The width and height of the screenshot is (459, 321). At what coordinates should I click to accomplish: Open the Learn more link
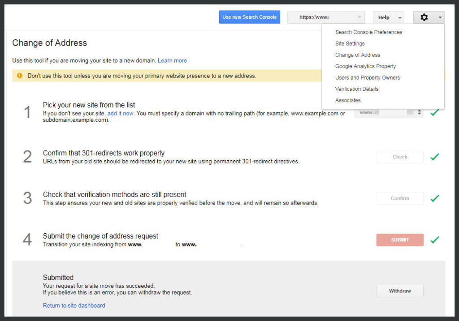point(172,60)
